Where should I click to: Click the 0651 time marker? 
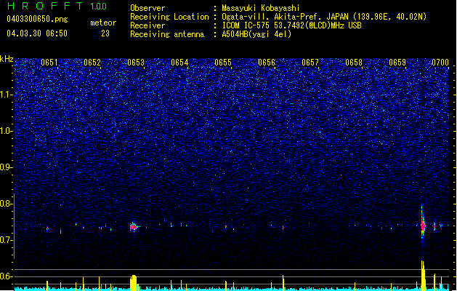(x=49, y=63)
